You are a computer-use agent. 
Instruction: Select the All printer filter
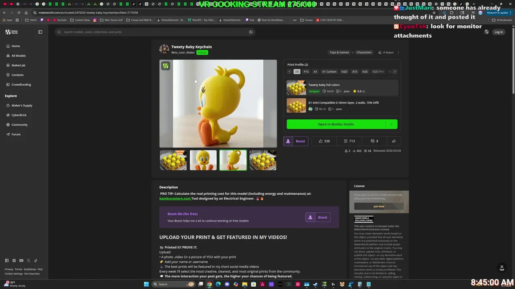coord(297,71)
